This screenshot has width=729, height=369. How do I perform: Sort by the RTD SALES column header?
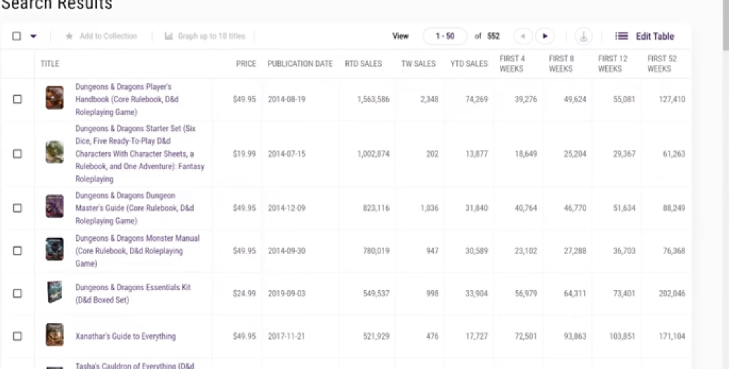[363, 63]
